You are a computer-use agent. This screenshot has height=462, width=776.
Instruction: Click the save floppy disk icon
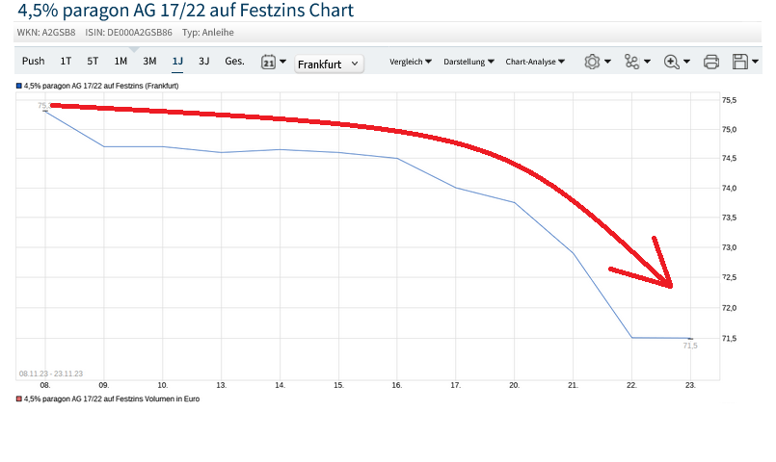click(740, 62)
